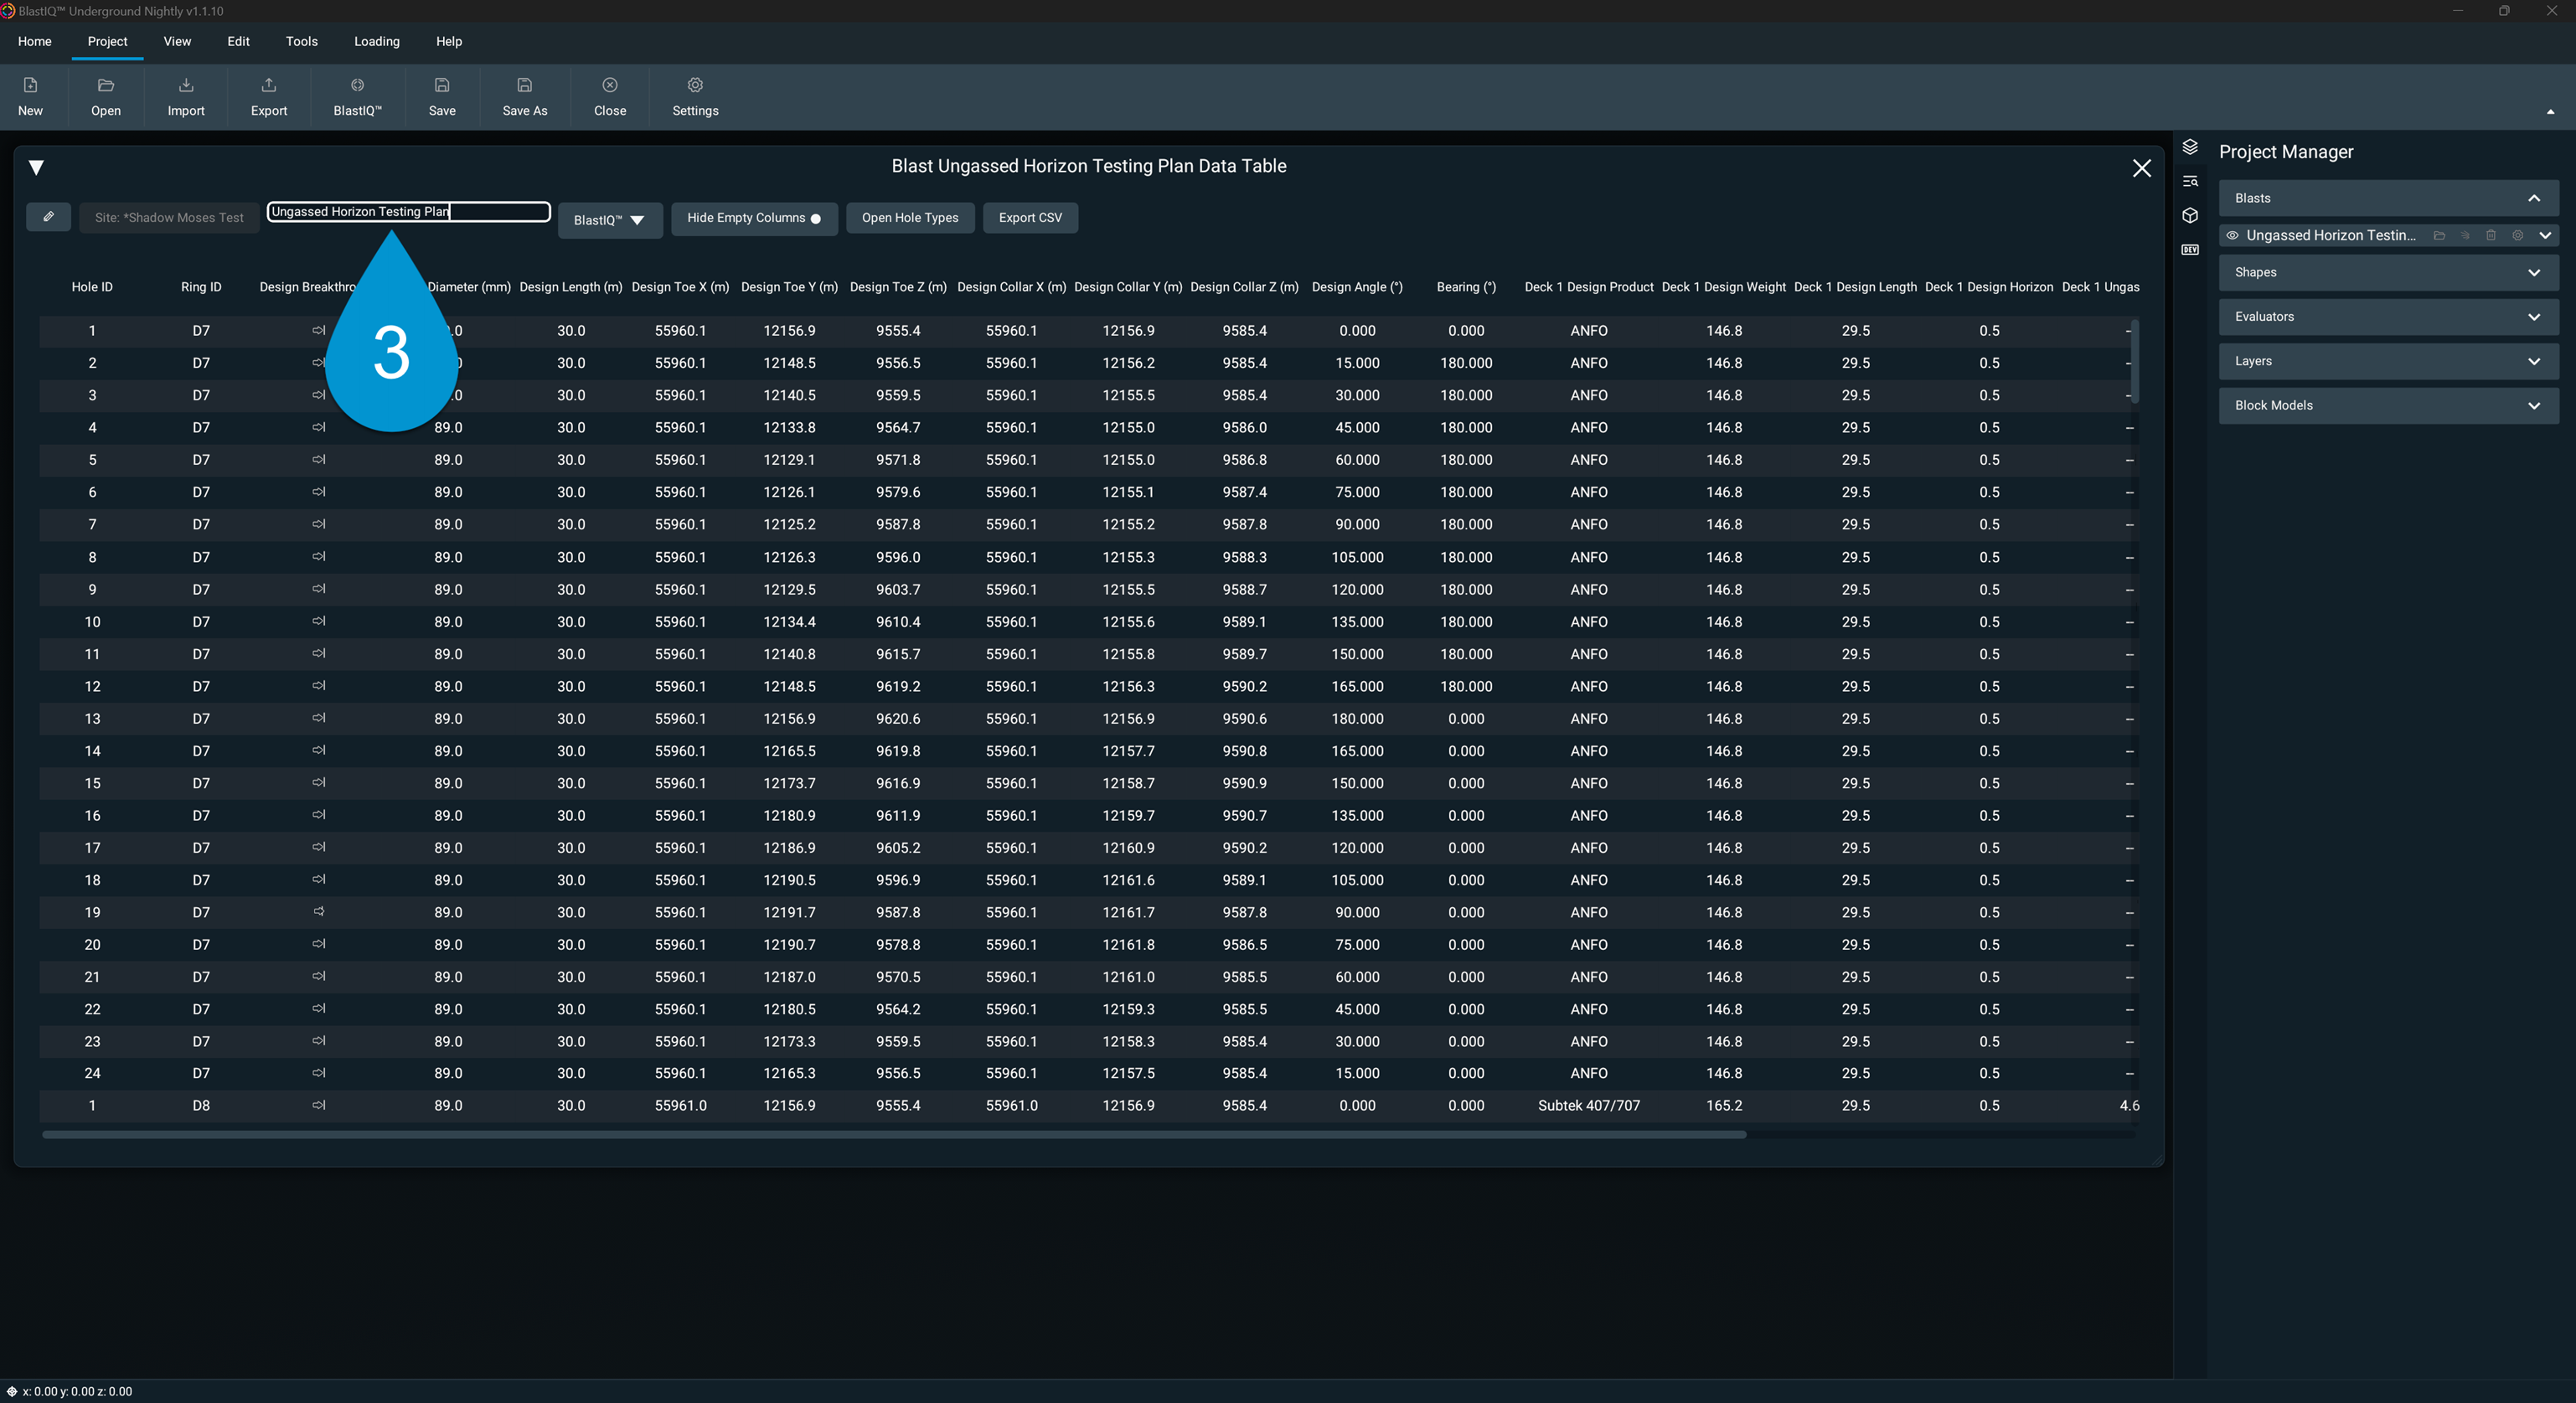Expand the Evaluators section
This screenshot has width=2576, height=1403.
click(x=2534, y=317)
